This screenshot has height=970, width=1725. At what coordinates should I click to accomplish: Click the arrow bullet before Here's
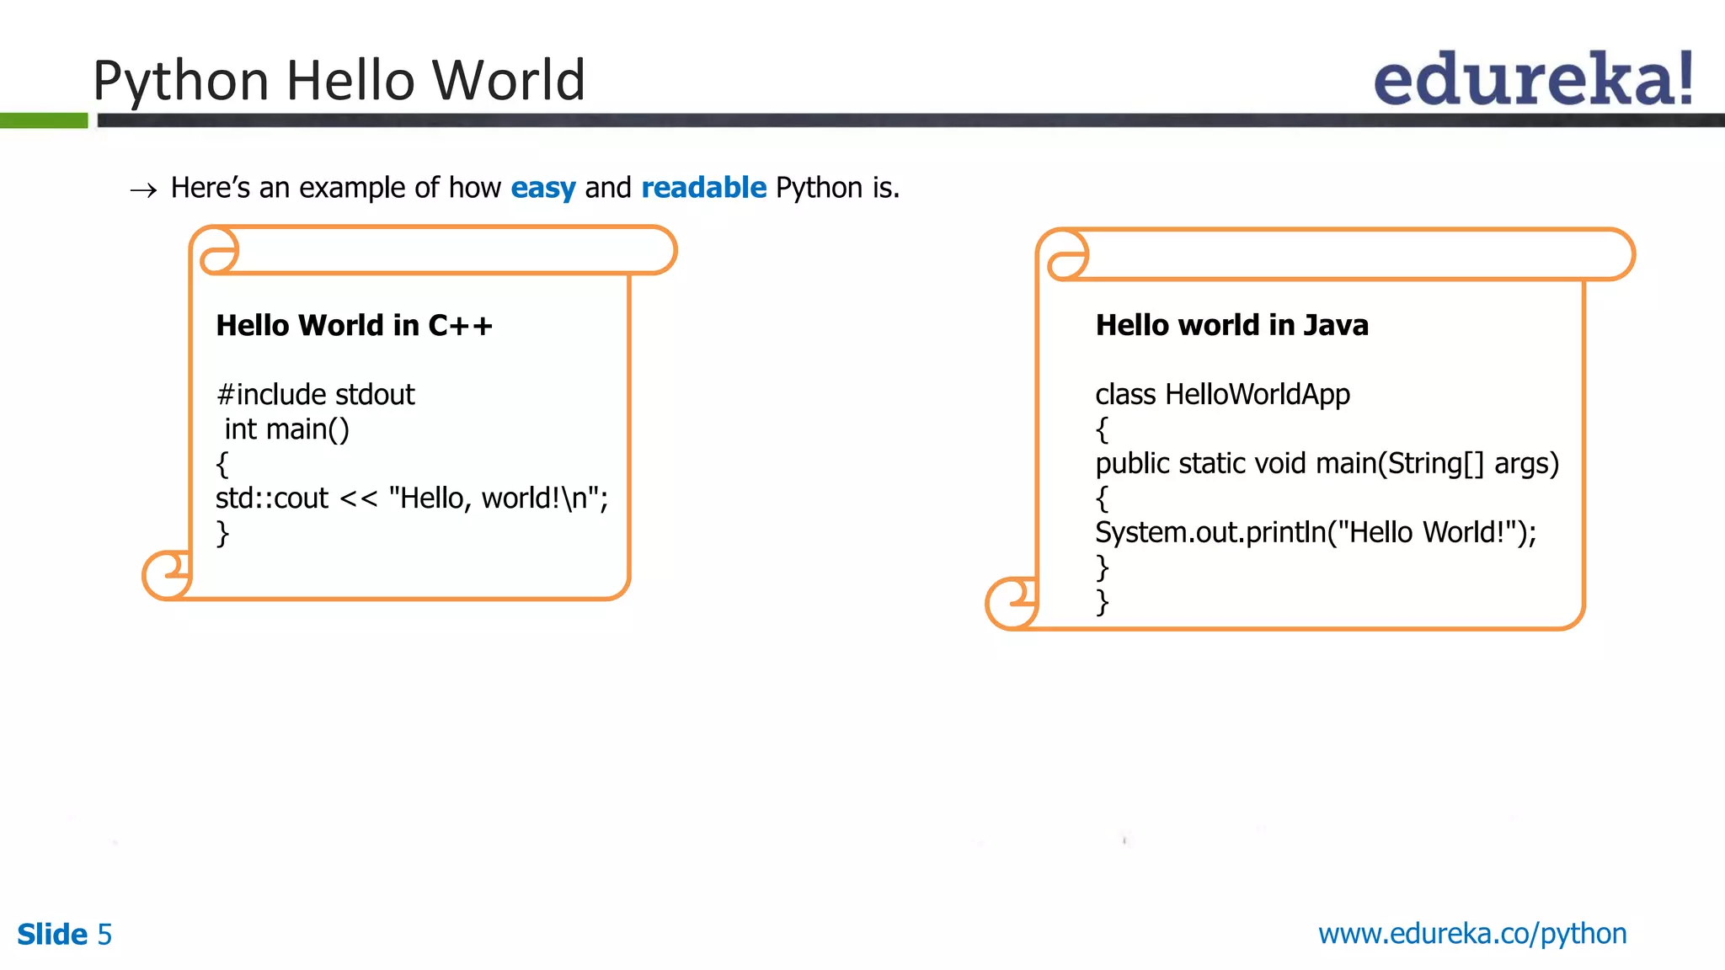point(144,190)
